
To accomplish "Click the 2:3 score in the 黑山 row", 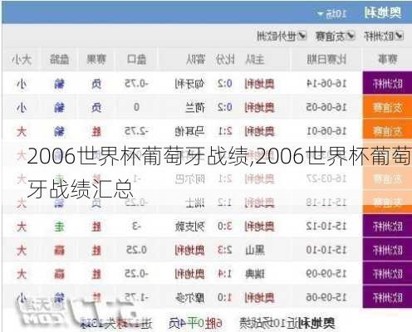I will 225,250.
